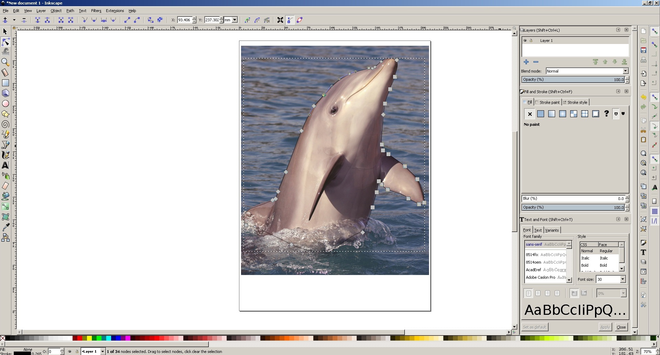The height and width of the screenshot is (355, 660).
Task: Click the Close button in Text panel
Action: tap(621, 327)
